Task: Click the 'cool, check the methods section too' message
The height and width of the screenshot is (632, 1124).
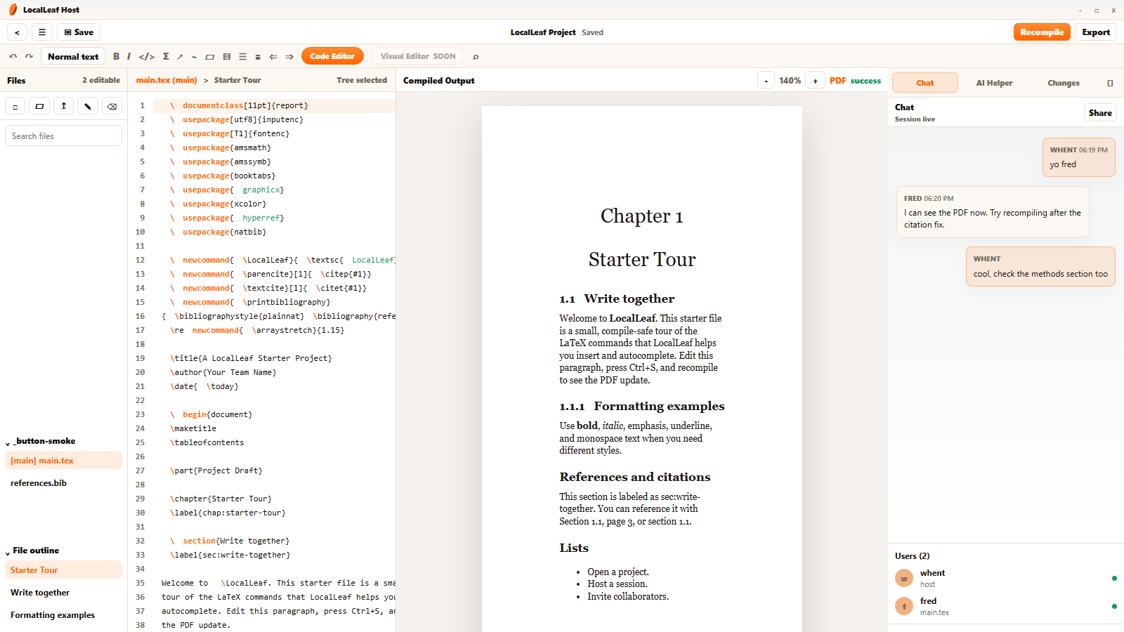Action: 1040,267
